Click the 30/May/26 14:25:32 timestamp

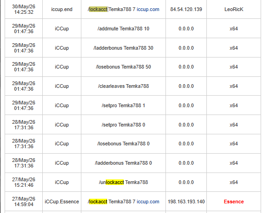(x=23, y=9)
